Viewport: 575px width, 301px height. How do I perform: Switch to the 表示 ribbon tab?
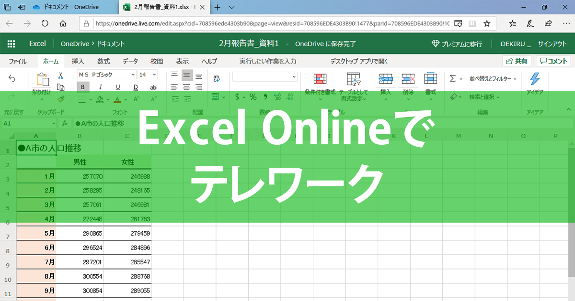182,61
